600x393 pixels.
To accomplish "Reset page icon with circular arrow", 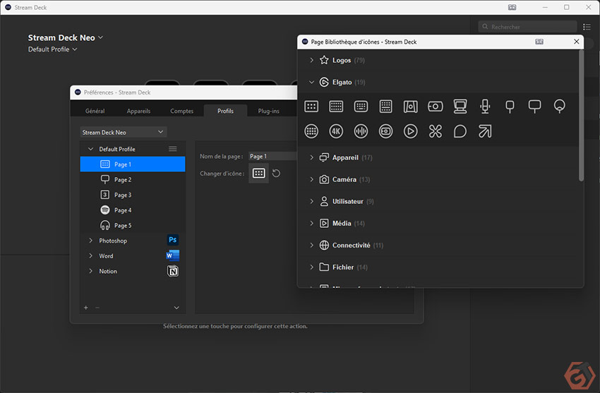I will pos(276,174).
